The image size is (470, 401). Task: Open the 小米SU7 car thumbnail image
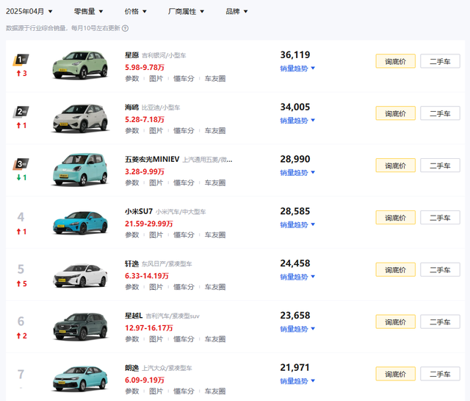80,222
